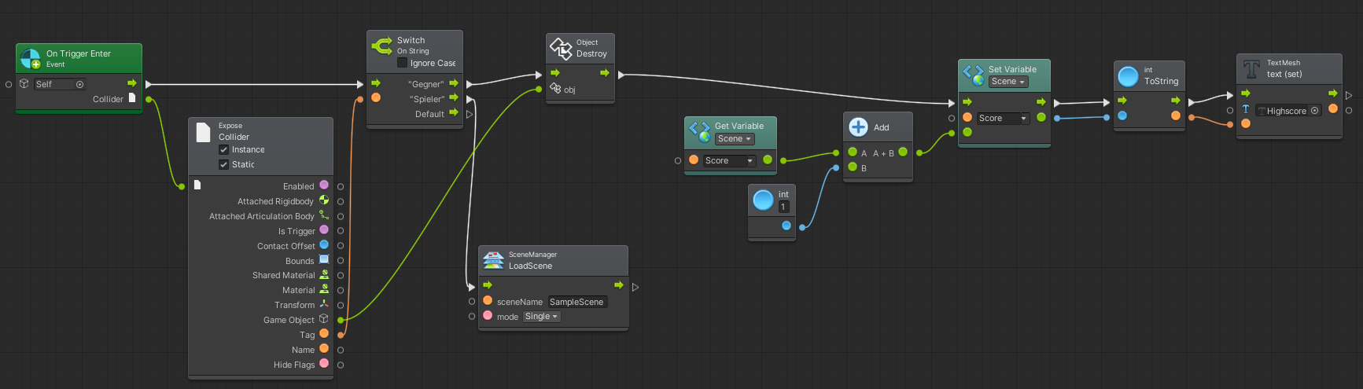Click the Switch On String node icon
Viewport: 1363px width, 389px height.
point(382,46)
